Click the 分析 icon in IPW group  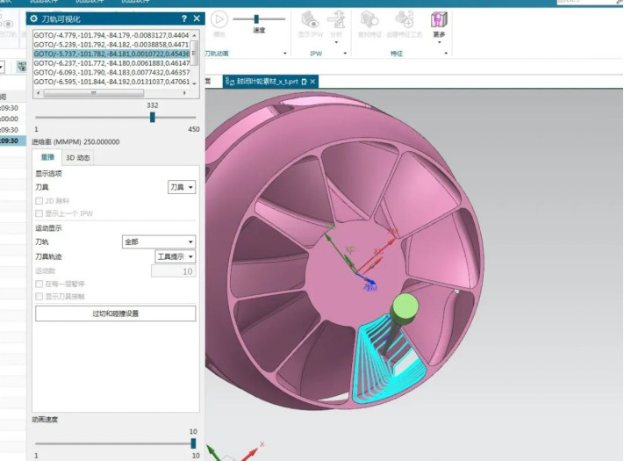click(x=335, y=19)
